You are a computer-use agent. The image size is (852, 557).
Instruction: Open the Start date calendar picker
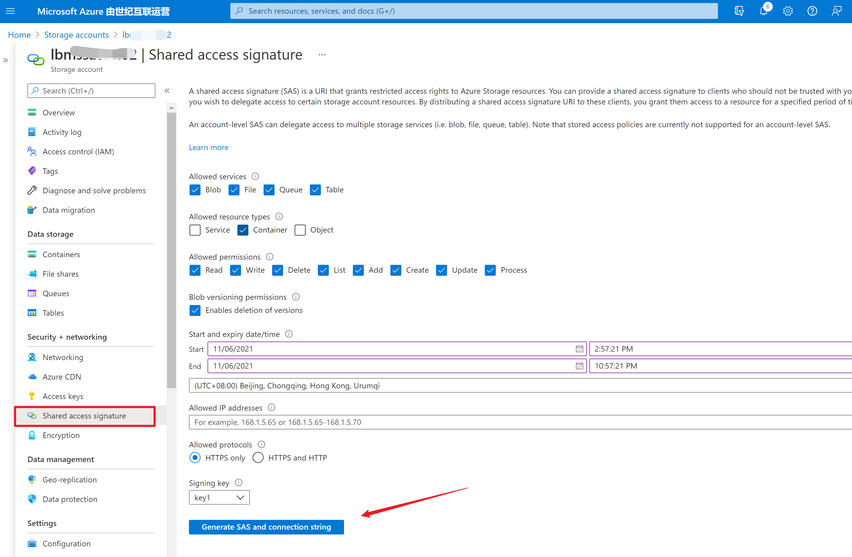coord(579,349)
